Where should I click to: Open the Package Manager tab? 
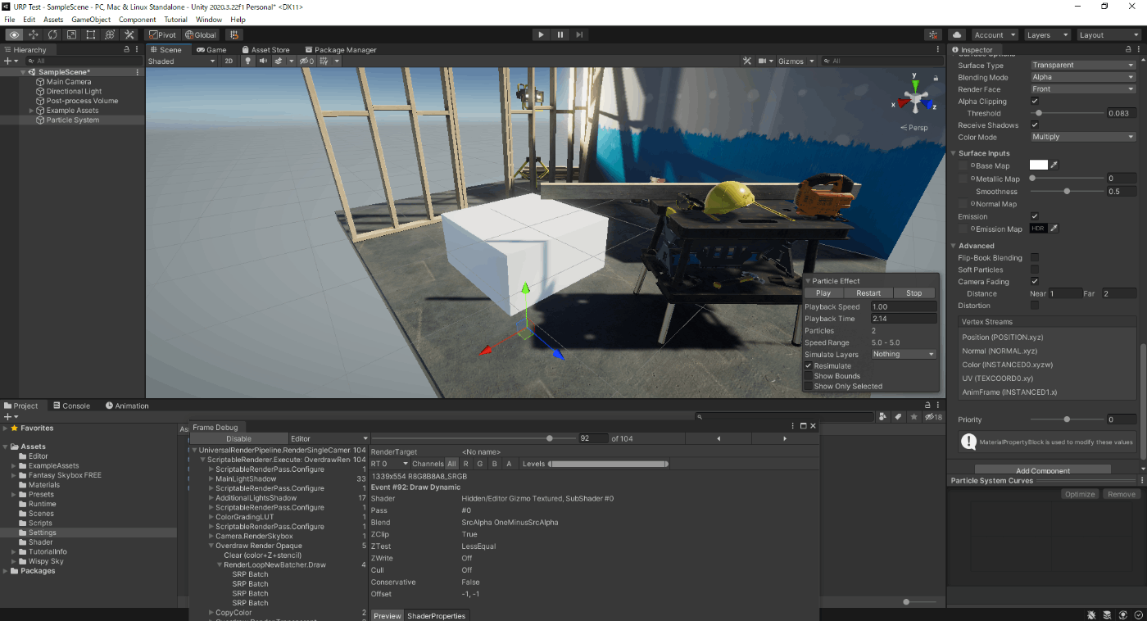341,50
